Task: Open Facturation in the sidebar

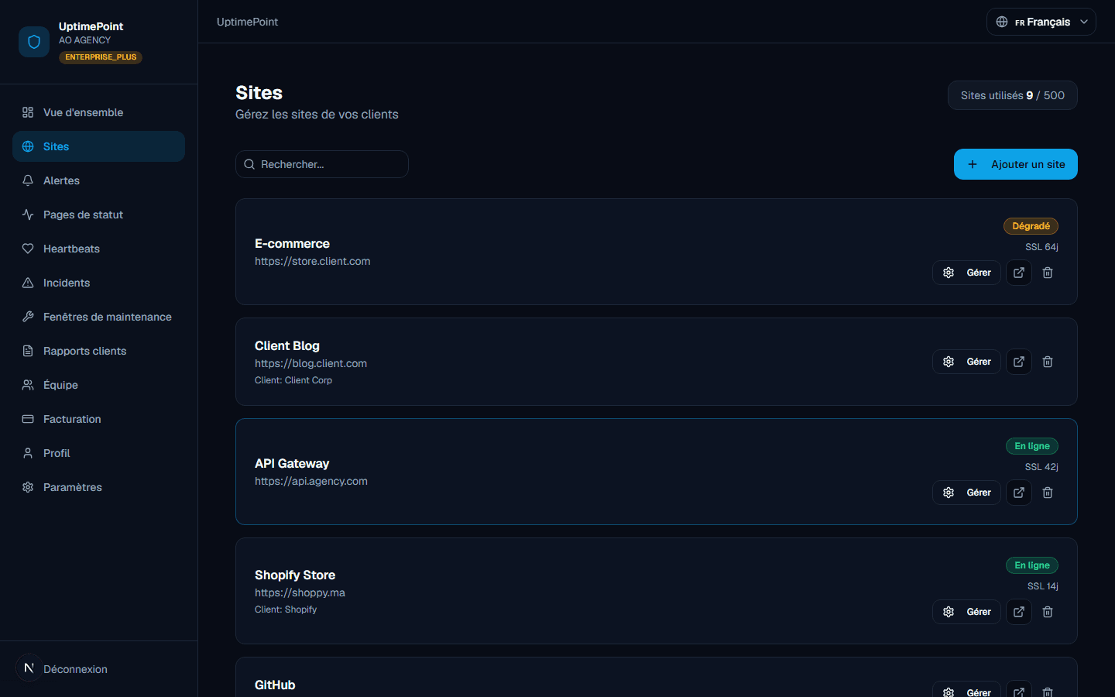Action: pos(98,419)
